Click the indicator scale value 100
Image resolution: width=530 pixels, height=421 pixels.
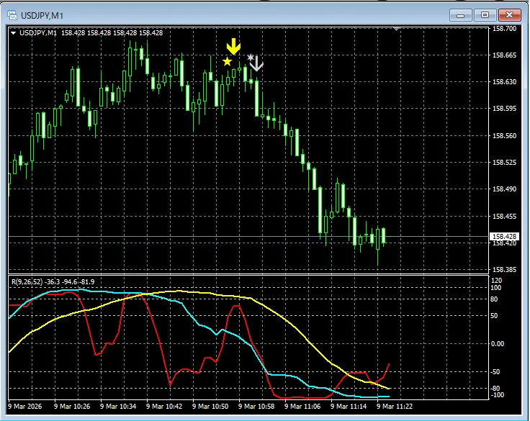point(495,289)
